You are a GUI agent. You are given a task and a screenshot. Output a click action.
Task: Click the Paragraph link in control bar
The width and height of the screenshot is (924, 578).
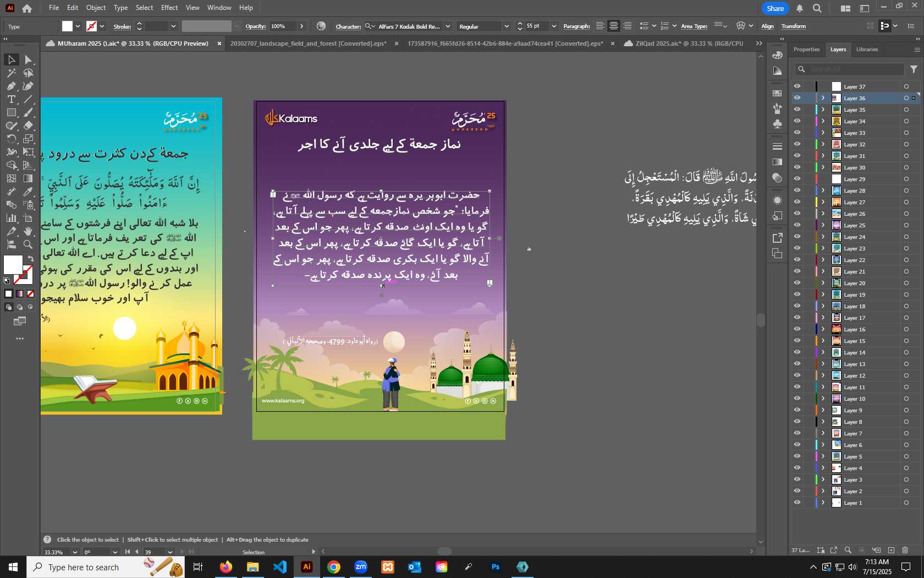click(x=576, y=26)
